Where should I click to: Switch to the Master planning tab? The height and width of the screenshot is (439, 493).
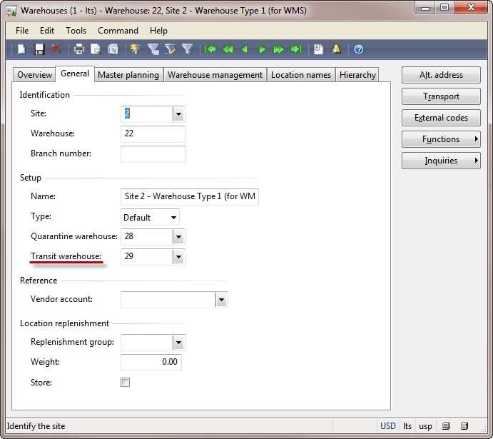tap(128, 75)
